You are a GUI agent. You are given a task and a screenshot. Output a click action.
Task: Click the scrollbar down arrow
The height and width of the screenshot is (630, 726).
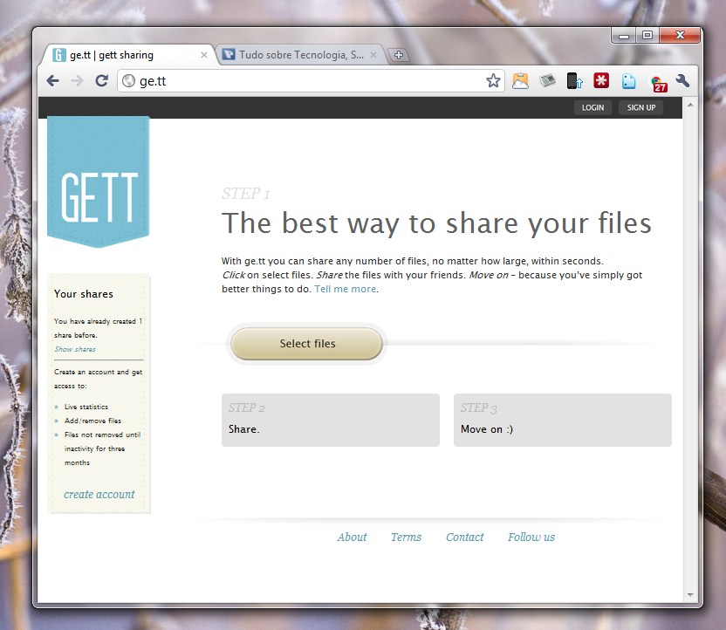690,595
